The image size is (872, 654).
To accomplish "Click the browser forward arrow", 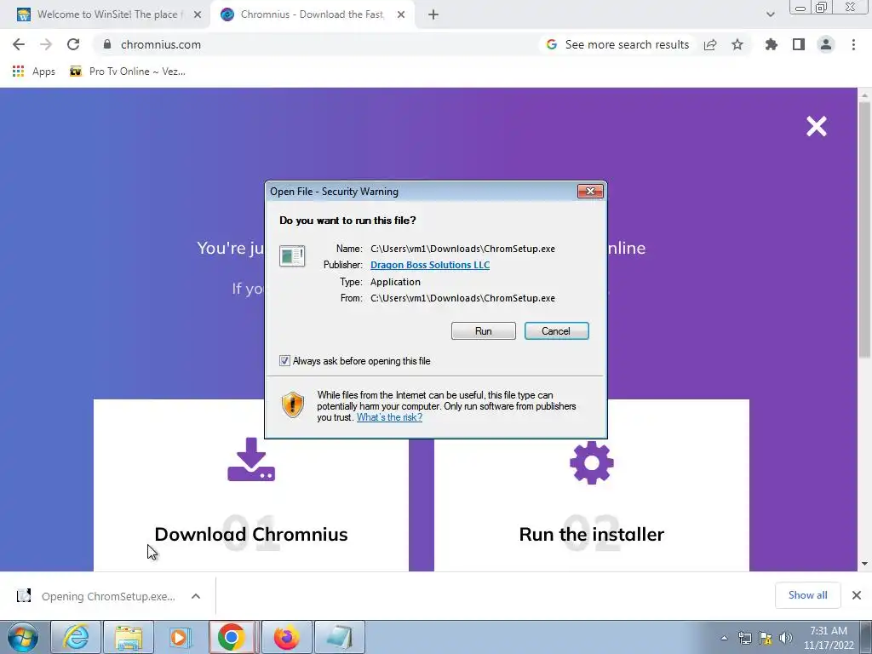I will [46, 44].
